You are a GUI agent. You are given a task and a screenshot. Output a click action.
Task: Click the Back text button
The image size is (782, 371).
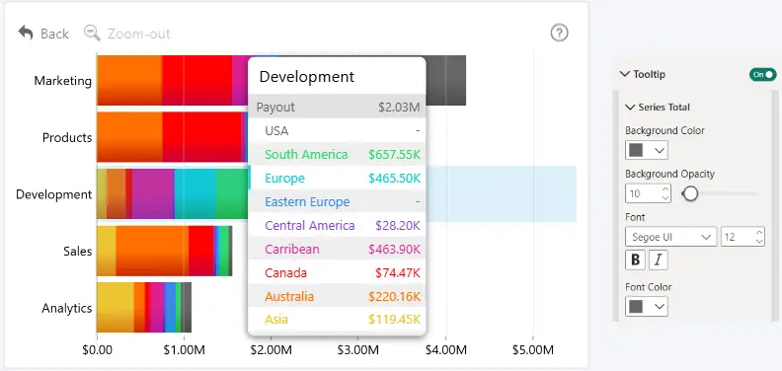click(55, 34)
